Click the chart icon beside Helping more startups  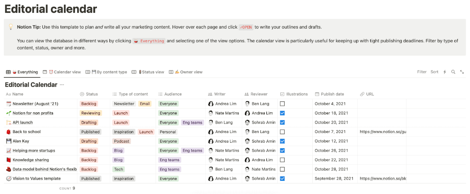tap(8, 150)
